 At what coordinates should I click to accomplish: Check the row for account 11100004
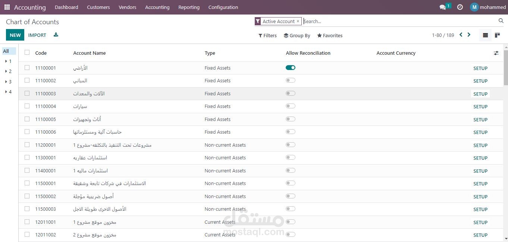click(27, 106)
